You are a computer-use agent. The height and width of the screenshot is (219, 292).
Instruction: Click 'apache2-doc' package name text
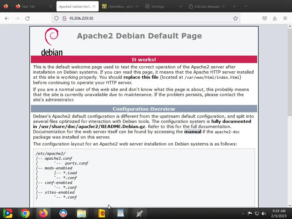pos(227,132)
